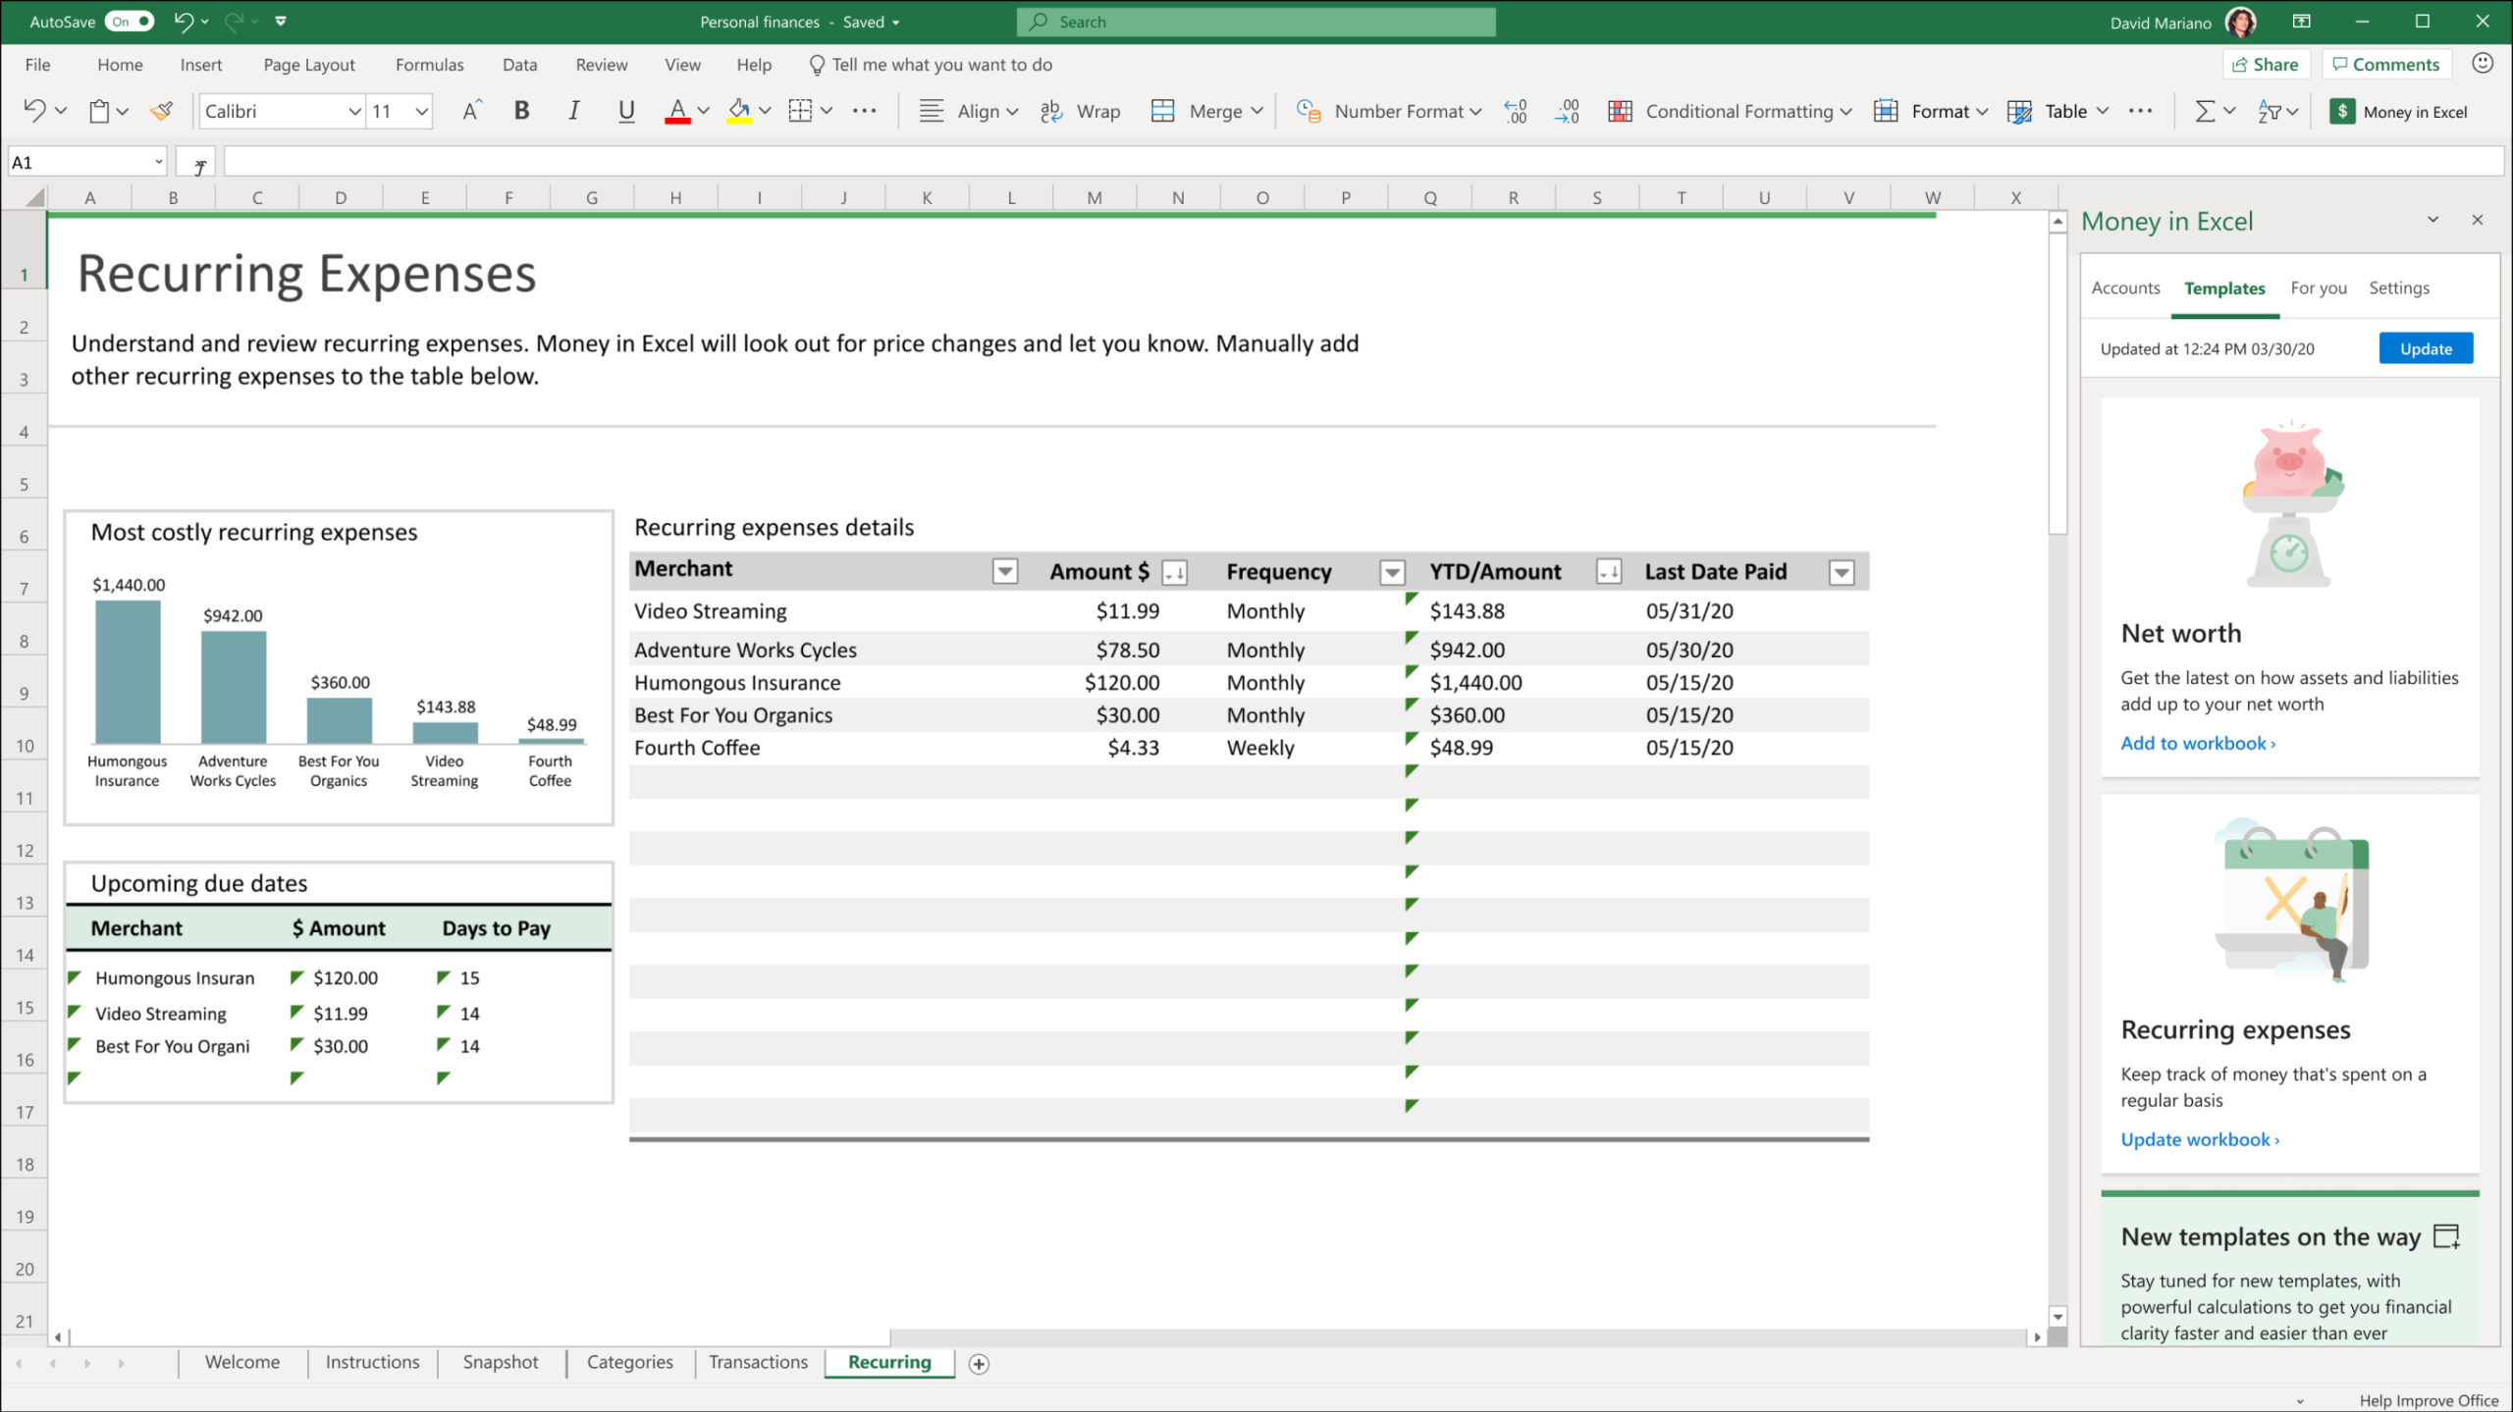
Task: Click the AutoSave toggle icon
Action: point(128,19)
